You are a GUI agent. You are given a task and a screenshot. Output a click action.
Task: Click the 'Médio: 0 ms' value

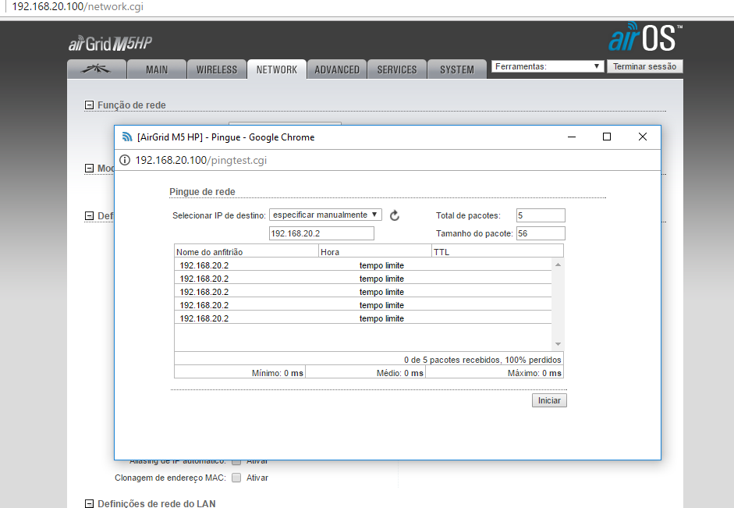[400, 373]
